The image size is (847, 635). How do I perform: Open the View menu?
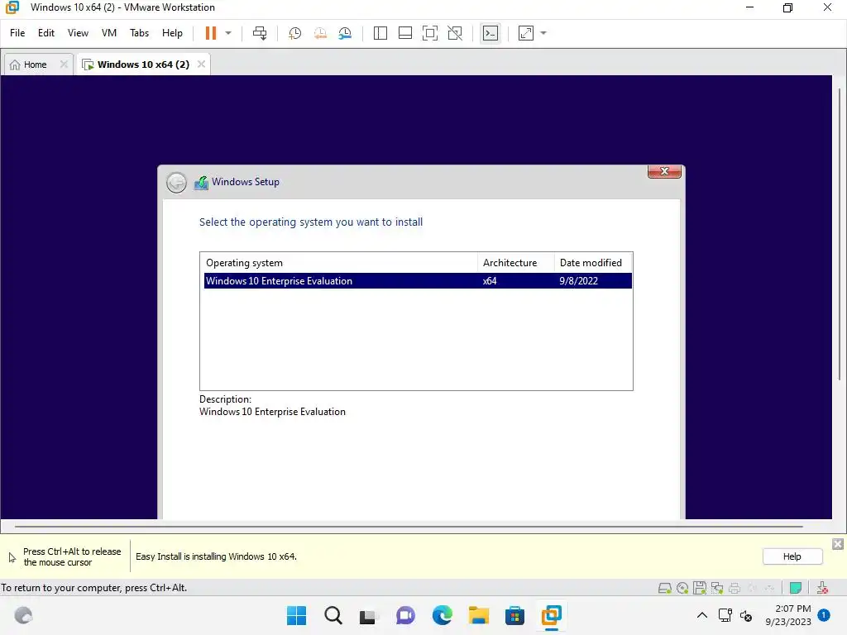click(x=78, y=33)
